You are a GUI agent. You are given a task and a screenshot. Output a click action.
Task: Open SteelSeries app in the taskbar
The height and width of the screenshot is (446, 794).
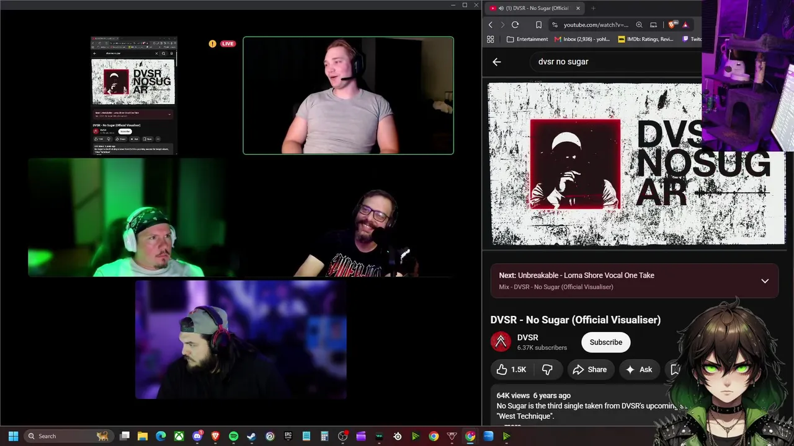pos(398,436)
